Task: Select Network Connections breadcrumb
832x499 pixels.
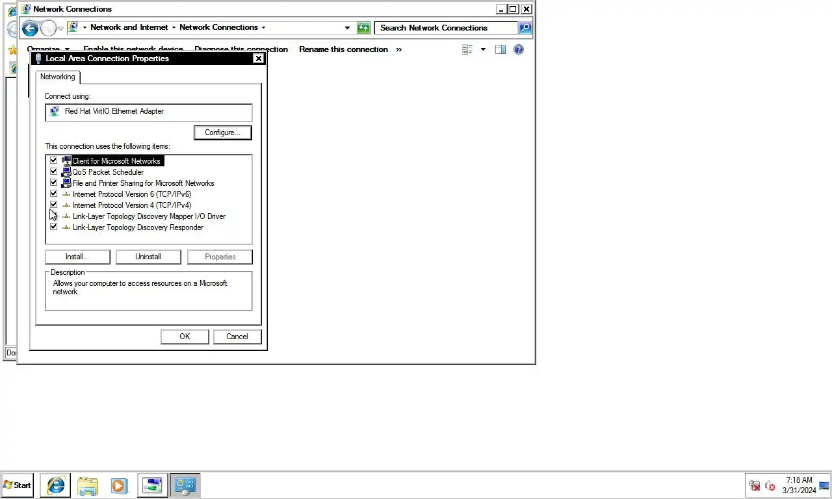Action: pyautogui.click(x=218, y=27)
